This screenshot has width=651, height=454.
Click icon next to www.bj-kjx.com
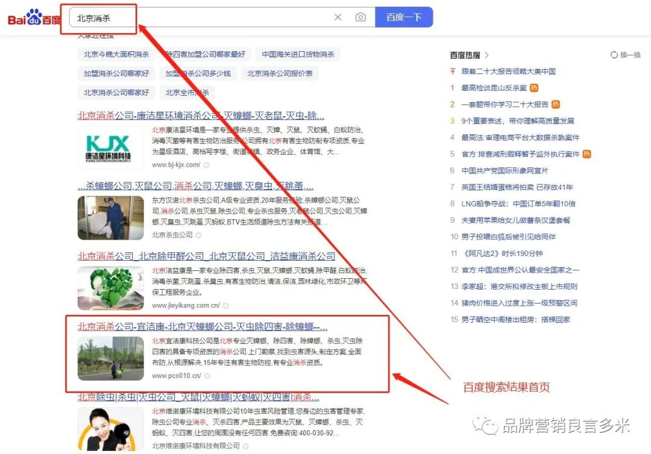click(x=206, y=164)
